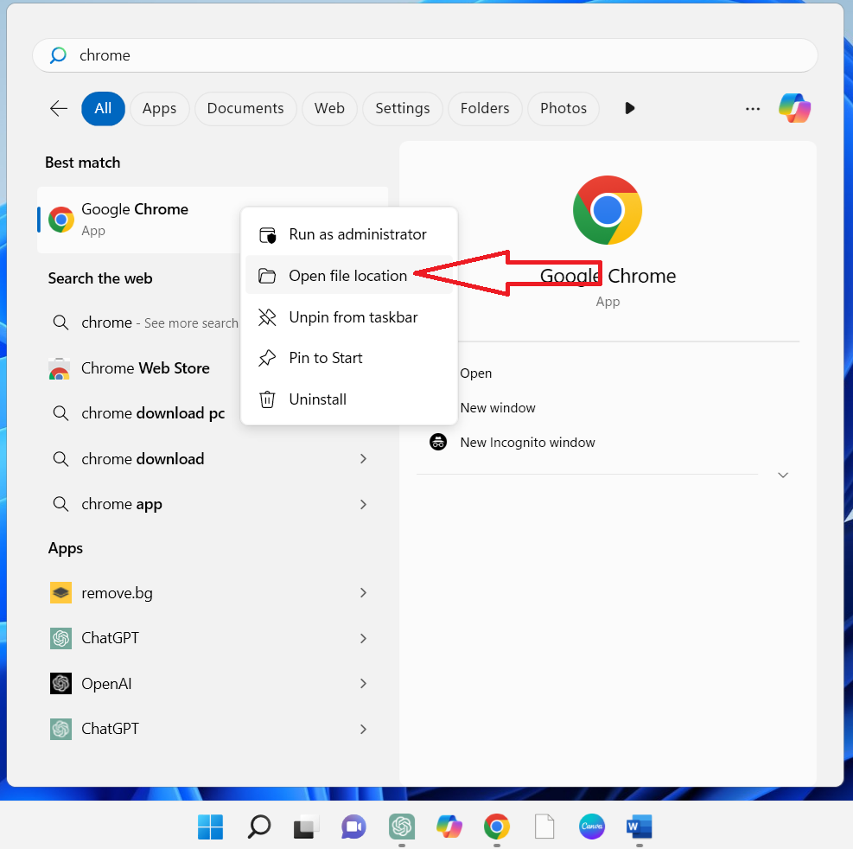Show more filter tabs with play arrow
This screenshot has width=853, height=849.
click(629, 108)
